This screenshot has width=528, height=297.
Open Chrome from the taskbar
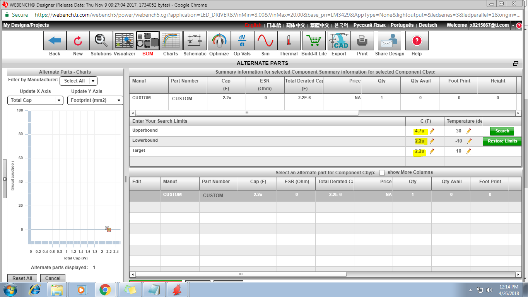coord(105,290)
